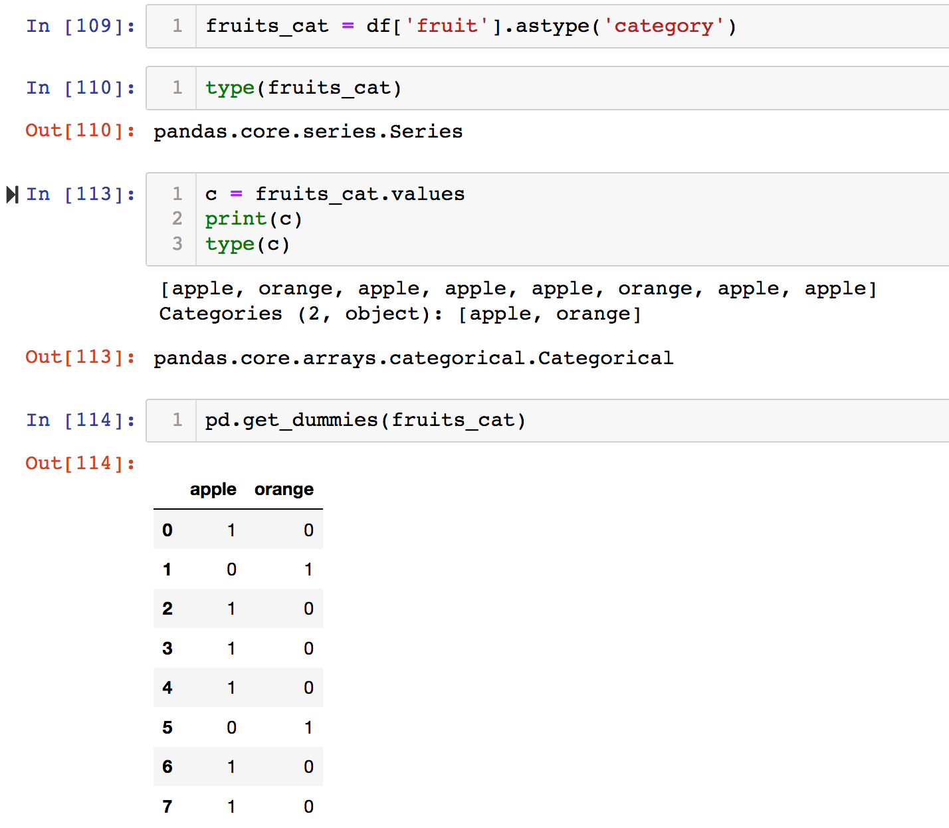Click the line c = fruits_cat.values

(334, 194)
